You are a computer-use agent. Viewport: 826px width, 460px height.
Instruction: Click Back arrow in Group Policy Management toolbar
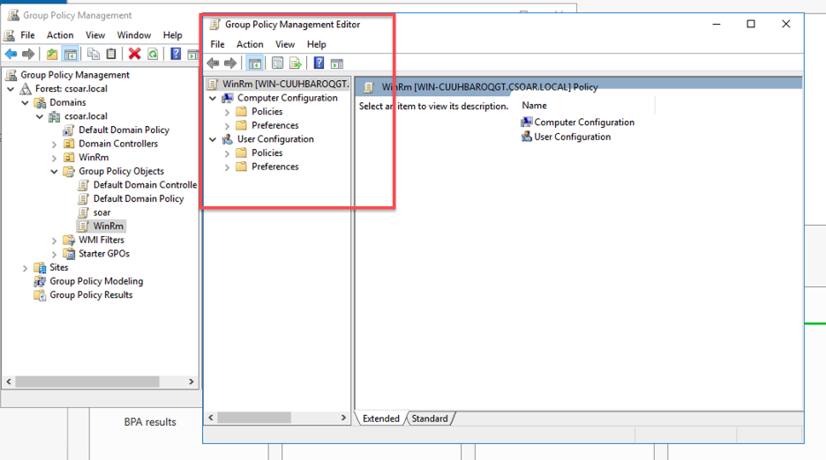(x=11, y=55)
